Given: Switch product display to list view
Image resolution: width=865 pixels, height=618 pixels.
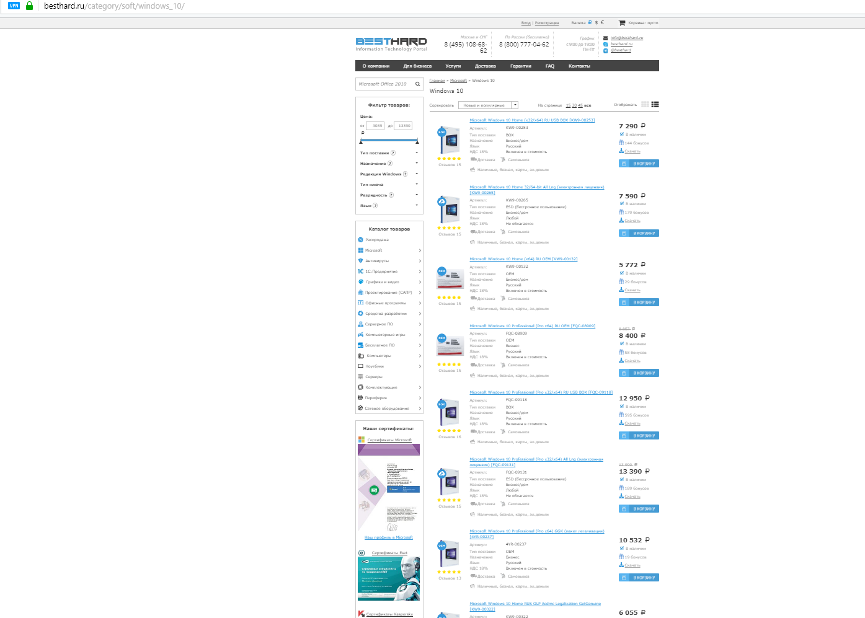Looking at the screenshot, I should pyautogui.click(x=655, y=105).
